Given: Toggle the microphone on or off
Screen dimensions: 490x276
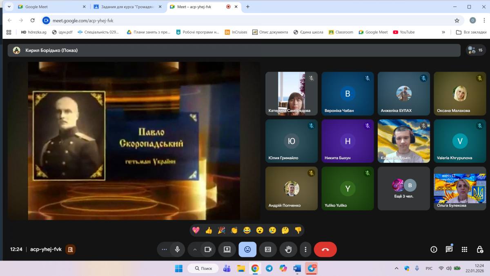Looking at the screenshot, I should point(177,249).
